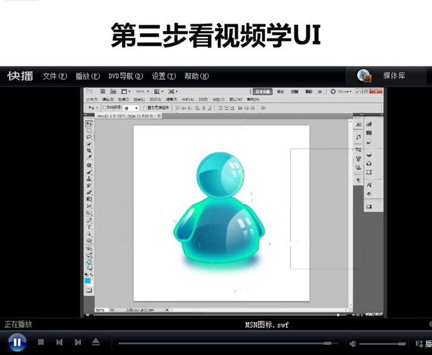432x355 pixels.
Task: Click the eject/open file button
Action: click(x=96, y=342)
